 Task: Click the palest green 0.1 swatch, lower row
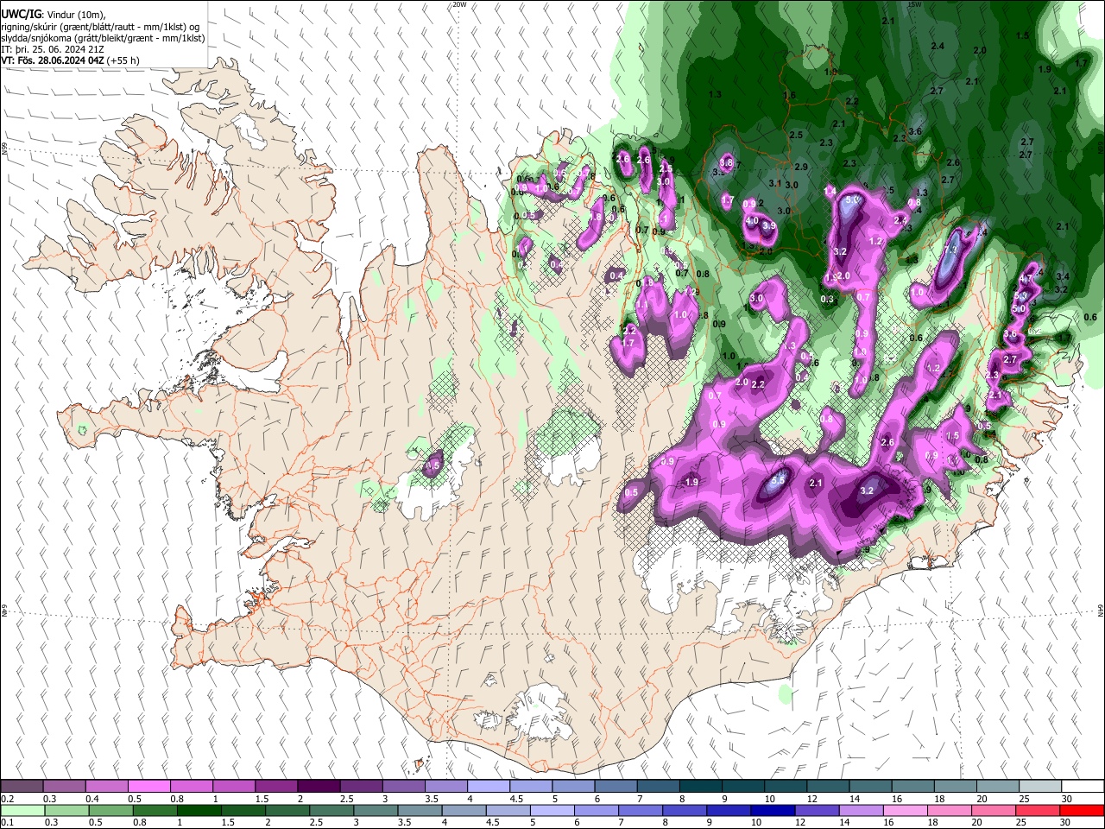pos(22,811)
